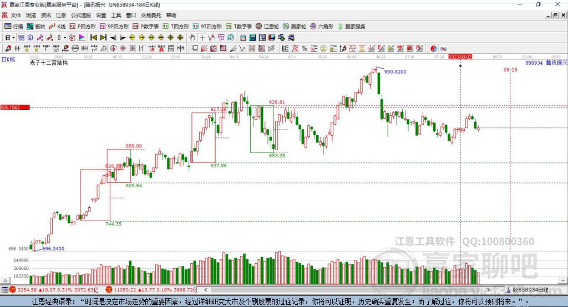Open the P数字表 tool
The height and width of the screenshot is (307, 568).
pyautogui.click(x=146, y=27)
